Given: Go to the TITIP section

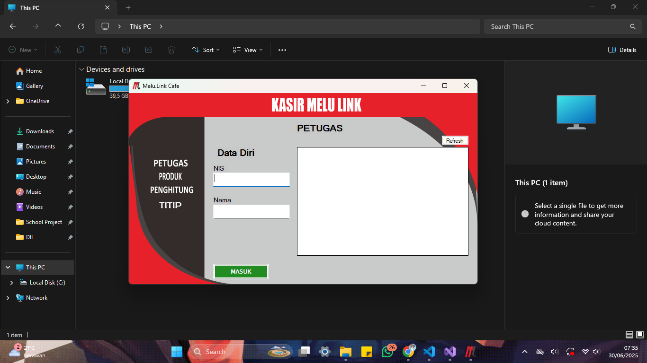Looking at the screenshot, I should [171, 205].
